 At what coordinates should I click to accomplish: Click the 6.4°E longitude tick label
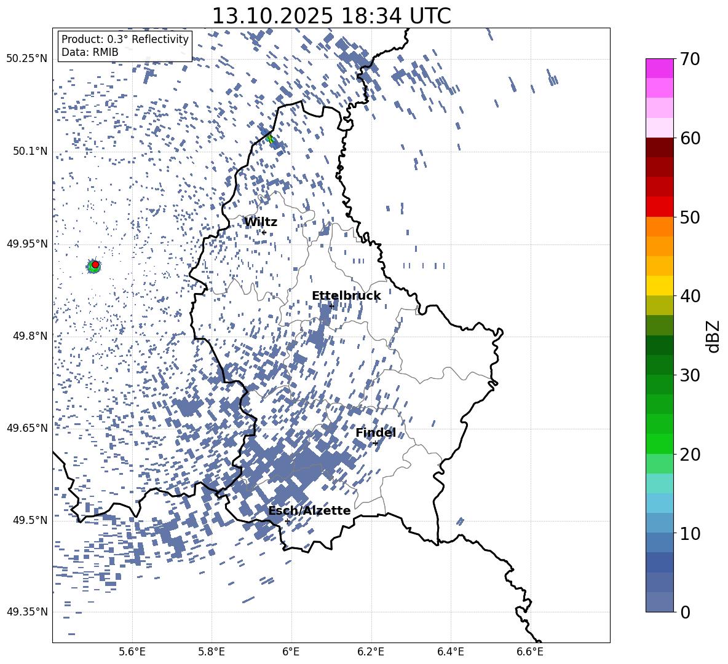pyautogui.click(x=450, y=652)
